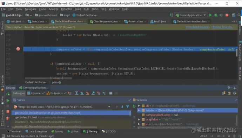Click Run to Cursor in the debugger toolbar

(x=104, y=93)
